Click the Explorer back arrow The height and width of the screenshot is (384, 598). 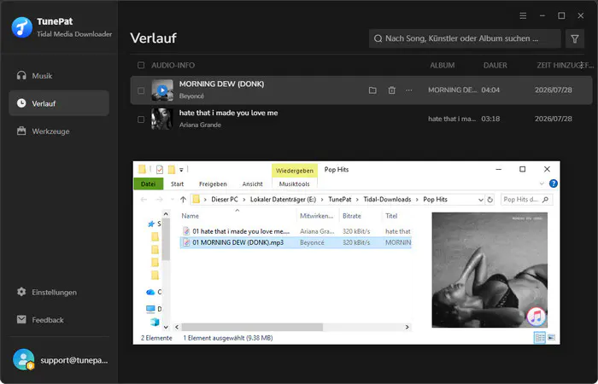pyautogui.click(x=144, y=199)
